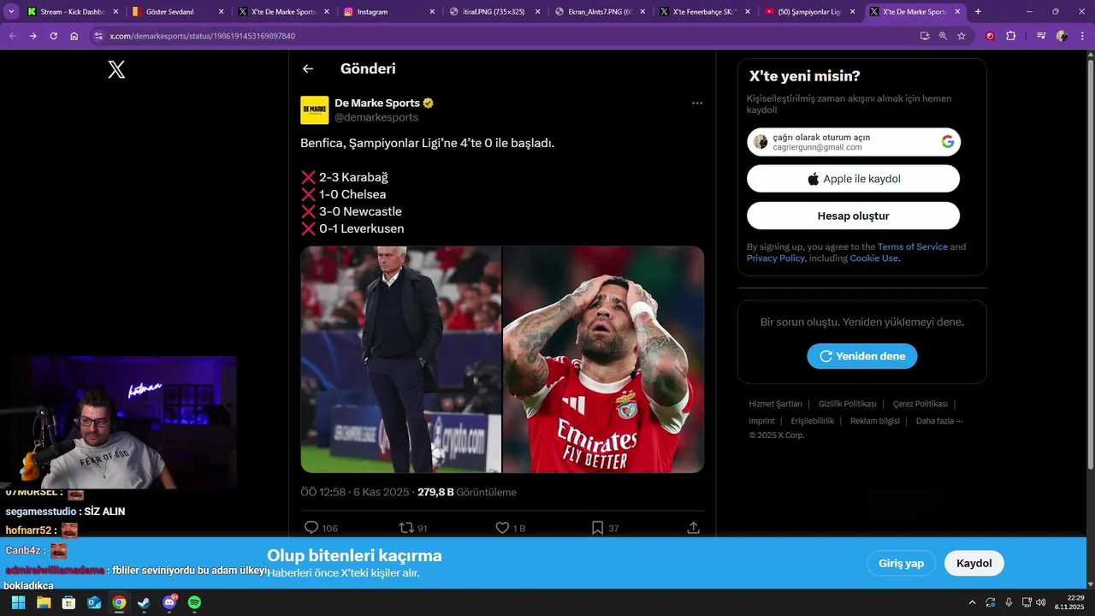The height and width of the screenshot is (616, 1095).
Task: Open the Mourinho photo on the left
Action: 400,359
